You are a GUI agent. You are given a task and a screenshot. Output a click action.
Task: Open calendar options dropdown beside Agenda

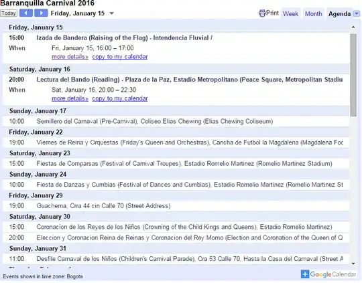click(x=357, y=13)
